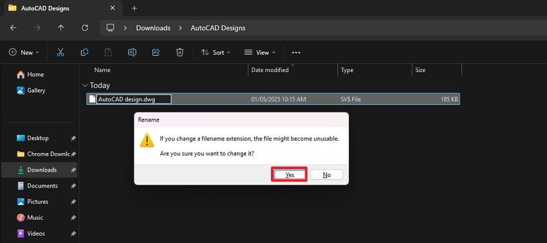Click the filename edit box AutoCAD design.dwg
The image size is (547, 243).
[x=134, y=99]
